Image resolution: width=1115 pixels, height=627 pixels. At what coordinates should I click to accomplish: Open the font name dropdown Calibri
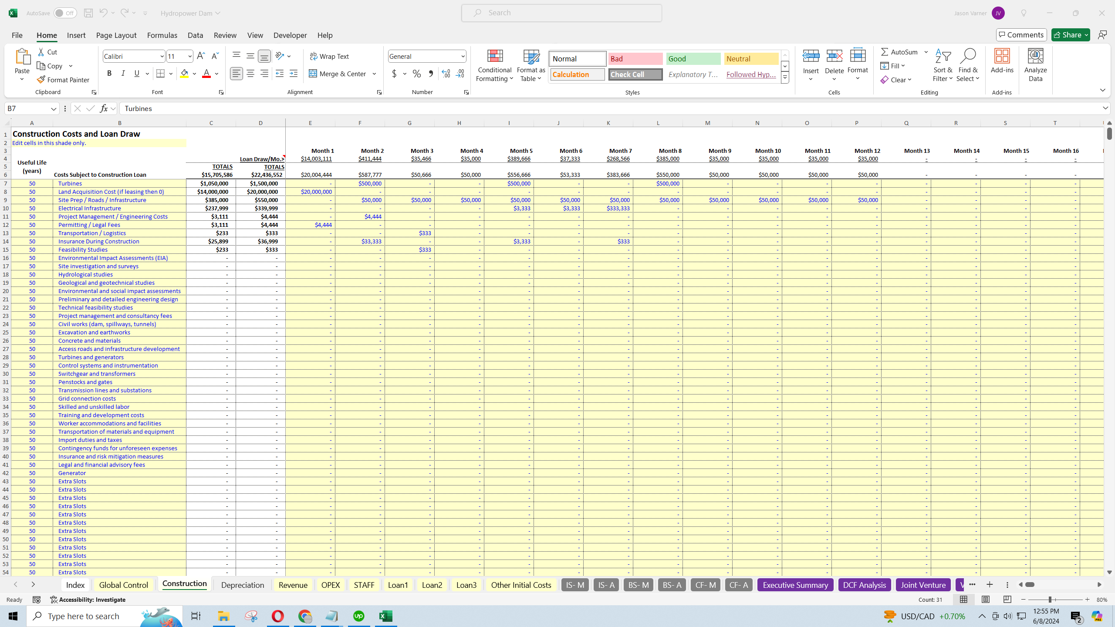tap(162, 56)
